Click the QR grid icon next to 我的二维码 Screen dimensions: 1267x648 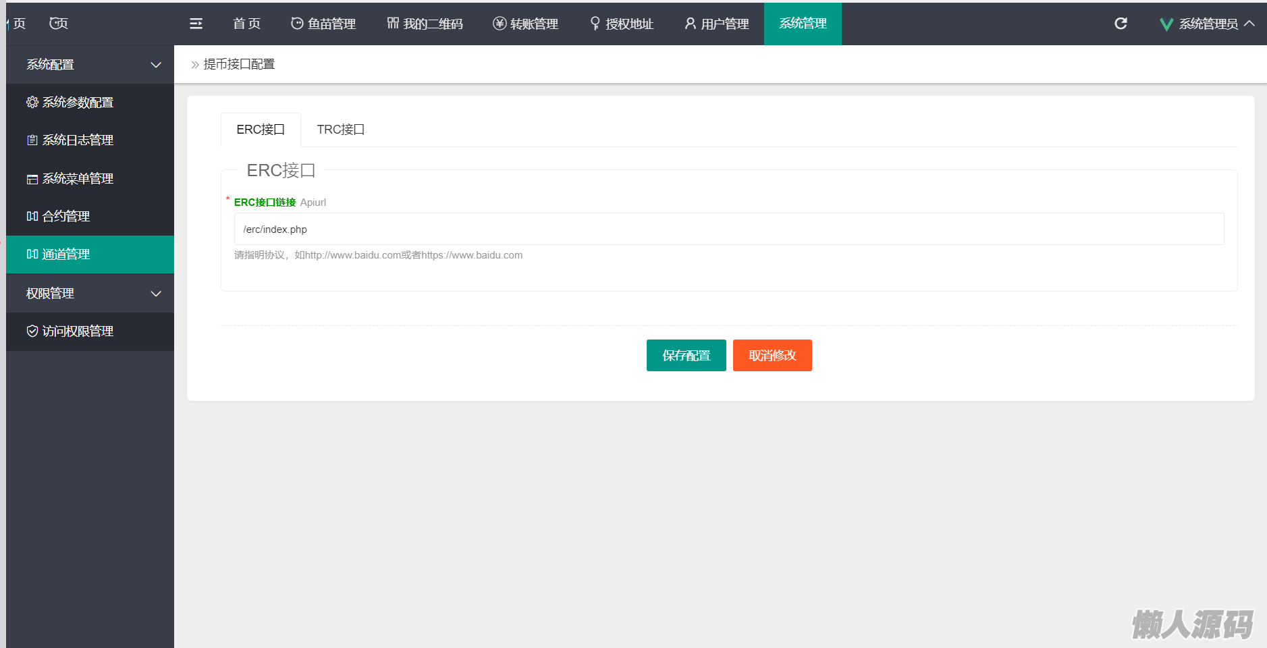click(x=393, y=23)
